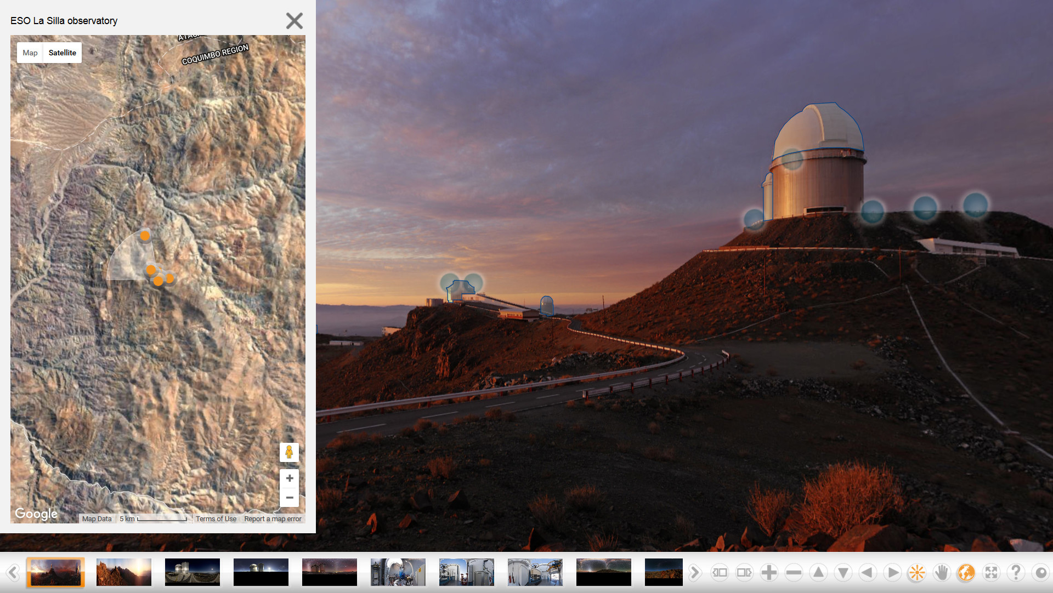Toggle hotspots visibility sun icon

pyautogui.click(x=917, y=573)
